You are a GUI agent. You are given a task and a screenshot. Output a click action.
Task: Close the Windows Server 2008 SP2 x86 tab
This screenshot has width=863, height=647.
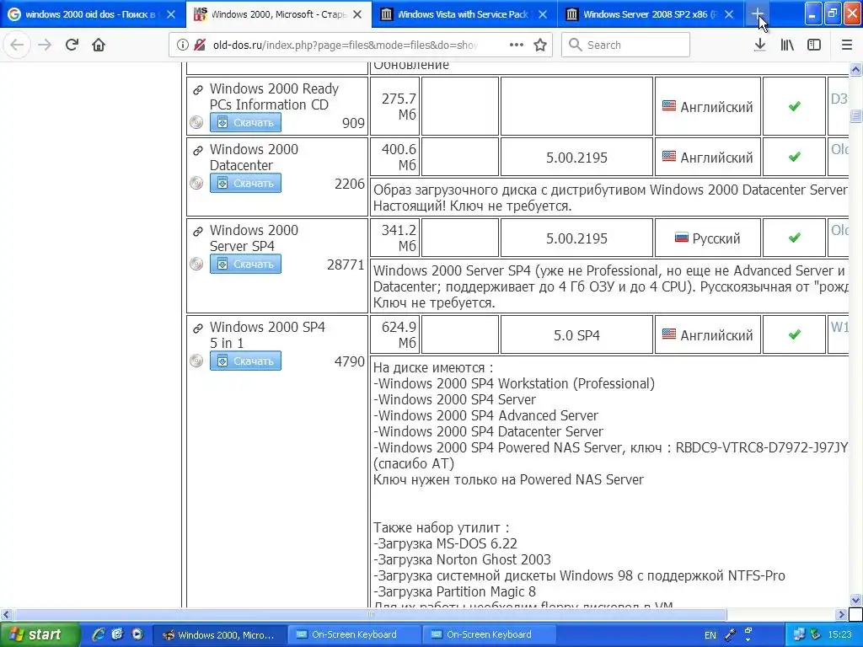729,14
